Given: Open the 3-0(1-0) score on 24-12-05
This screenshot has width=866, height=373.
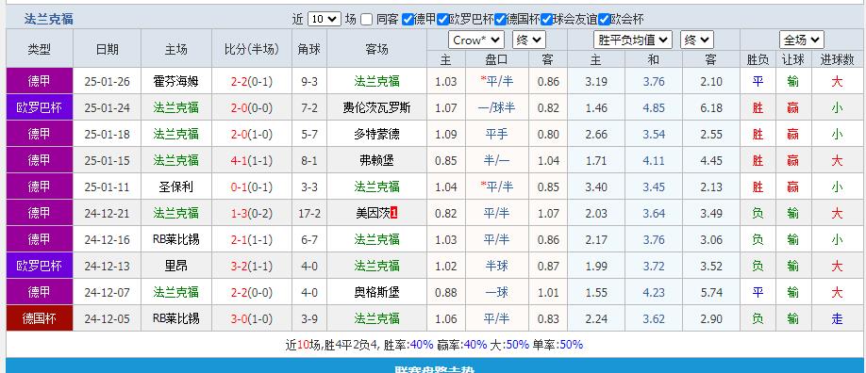Looking at the screenshot, I should [x=252, y=318].
